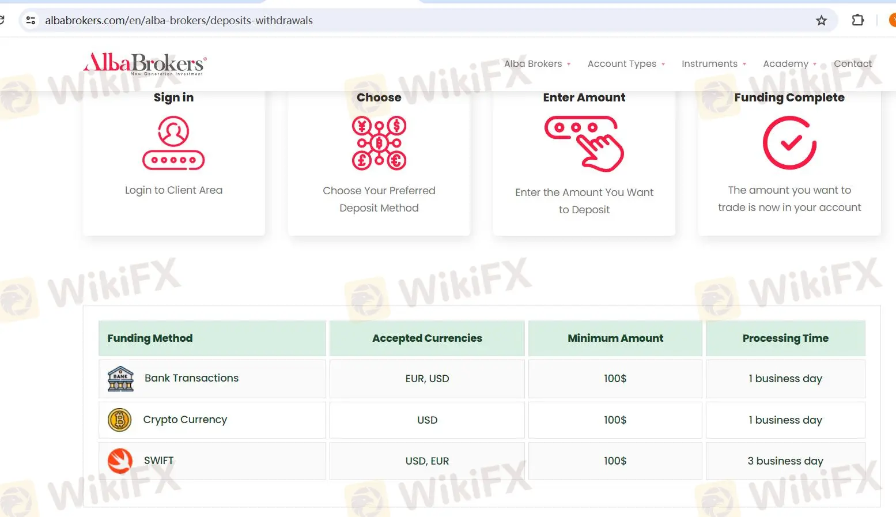Select the 'Bank Transactions' row label

[x=191, y=378]
